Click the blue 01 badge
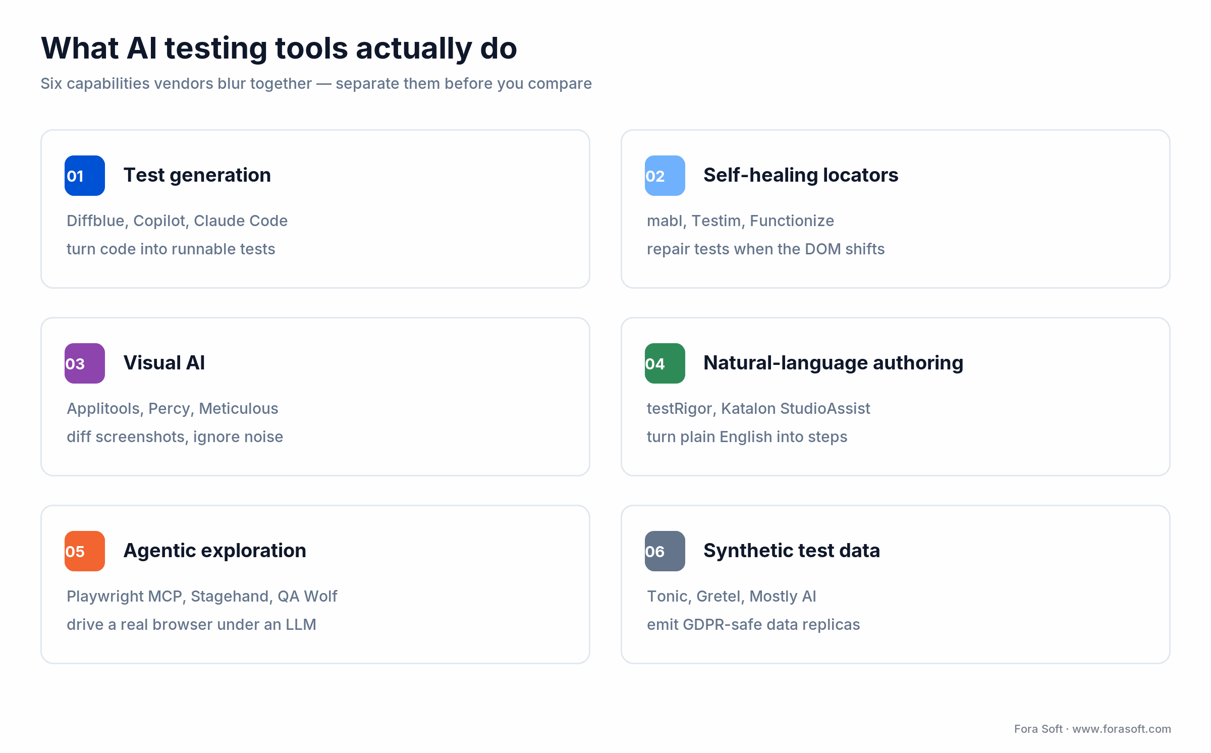Image resolution: width=1211 pixels, height=753 pixels. click(85, 176)
